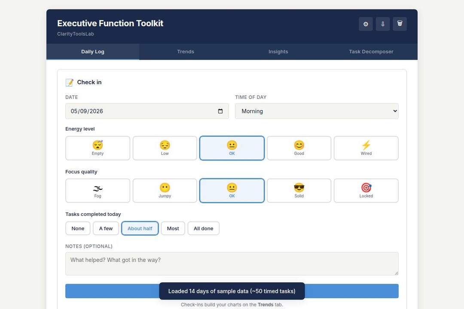This screenshot has width=464, height=309.
Task: Choose Low energy level
Action: point(165,148)
